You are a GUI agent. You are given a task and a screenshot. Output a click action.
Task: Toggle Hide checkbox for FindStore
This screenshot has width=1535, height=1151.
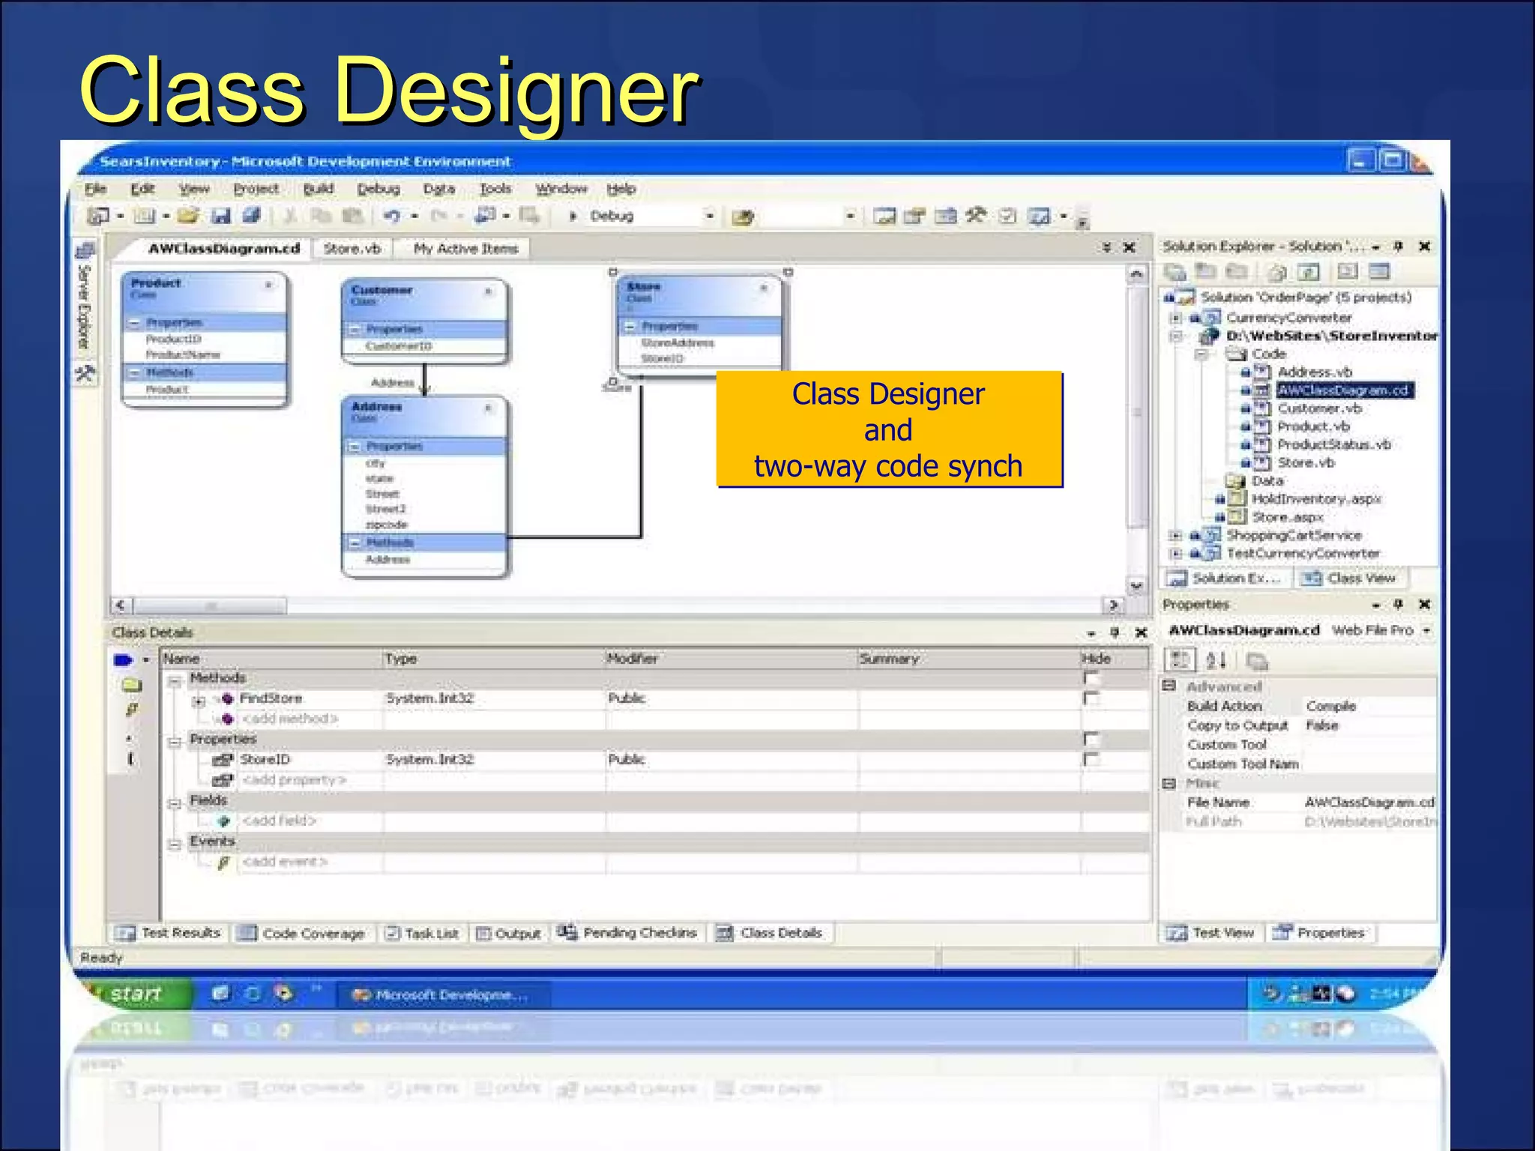(x=1091, y=698)
